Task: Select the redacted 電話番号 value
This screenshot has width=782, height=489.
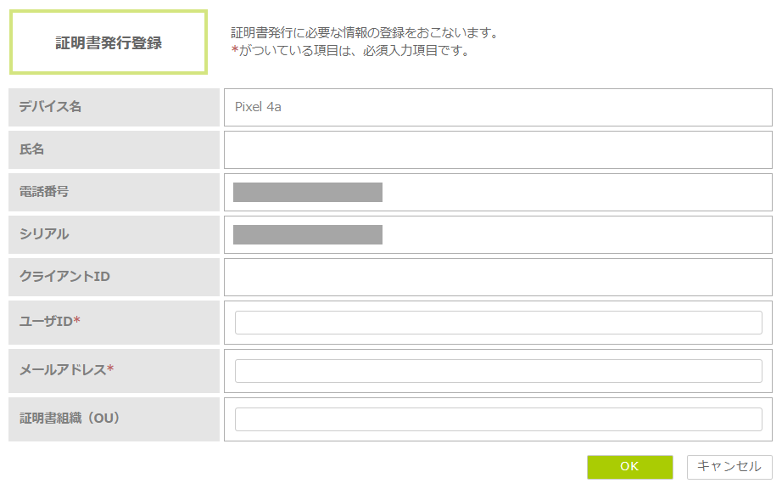Action: 308,192
